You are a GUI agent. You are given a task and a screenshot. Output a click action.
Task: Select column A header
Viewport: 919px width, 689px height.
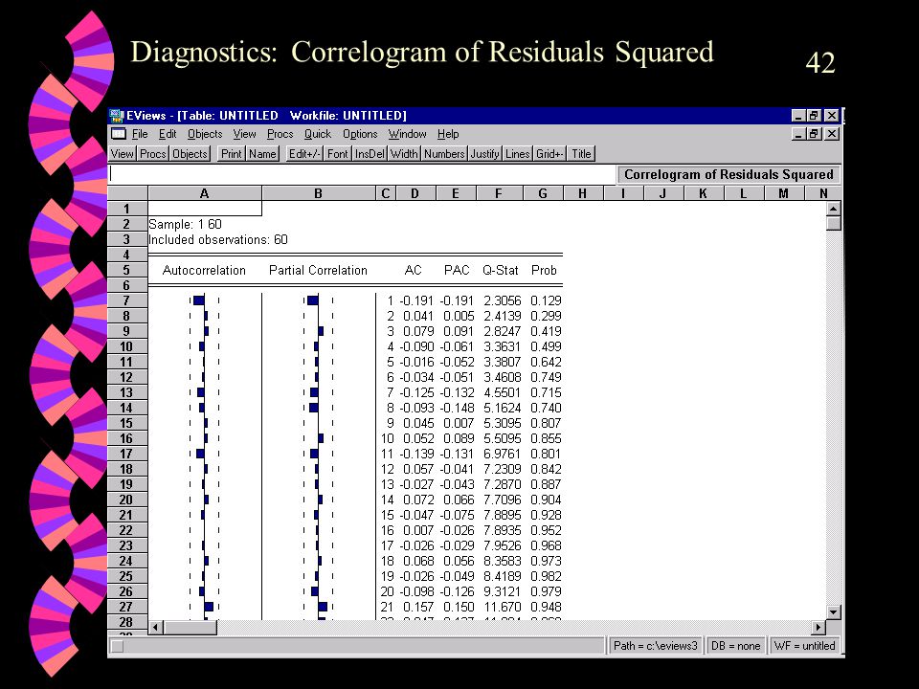[x=205, y=193]
